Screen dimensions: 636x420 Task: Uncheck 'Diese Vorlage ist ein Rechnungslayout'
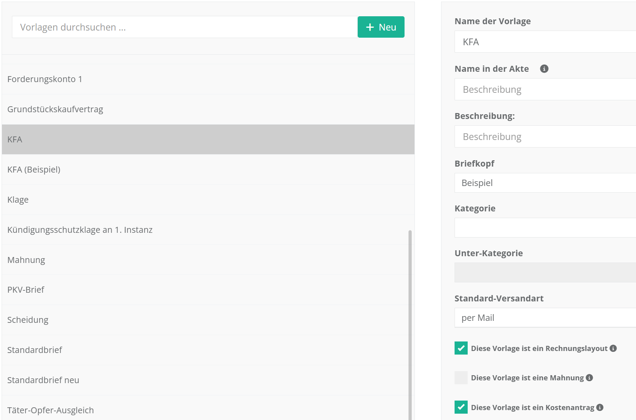click(461, 348)
